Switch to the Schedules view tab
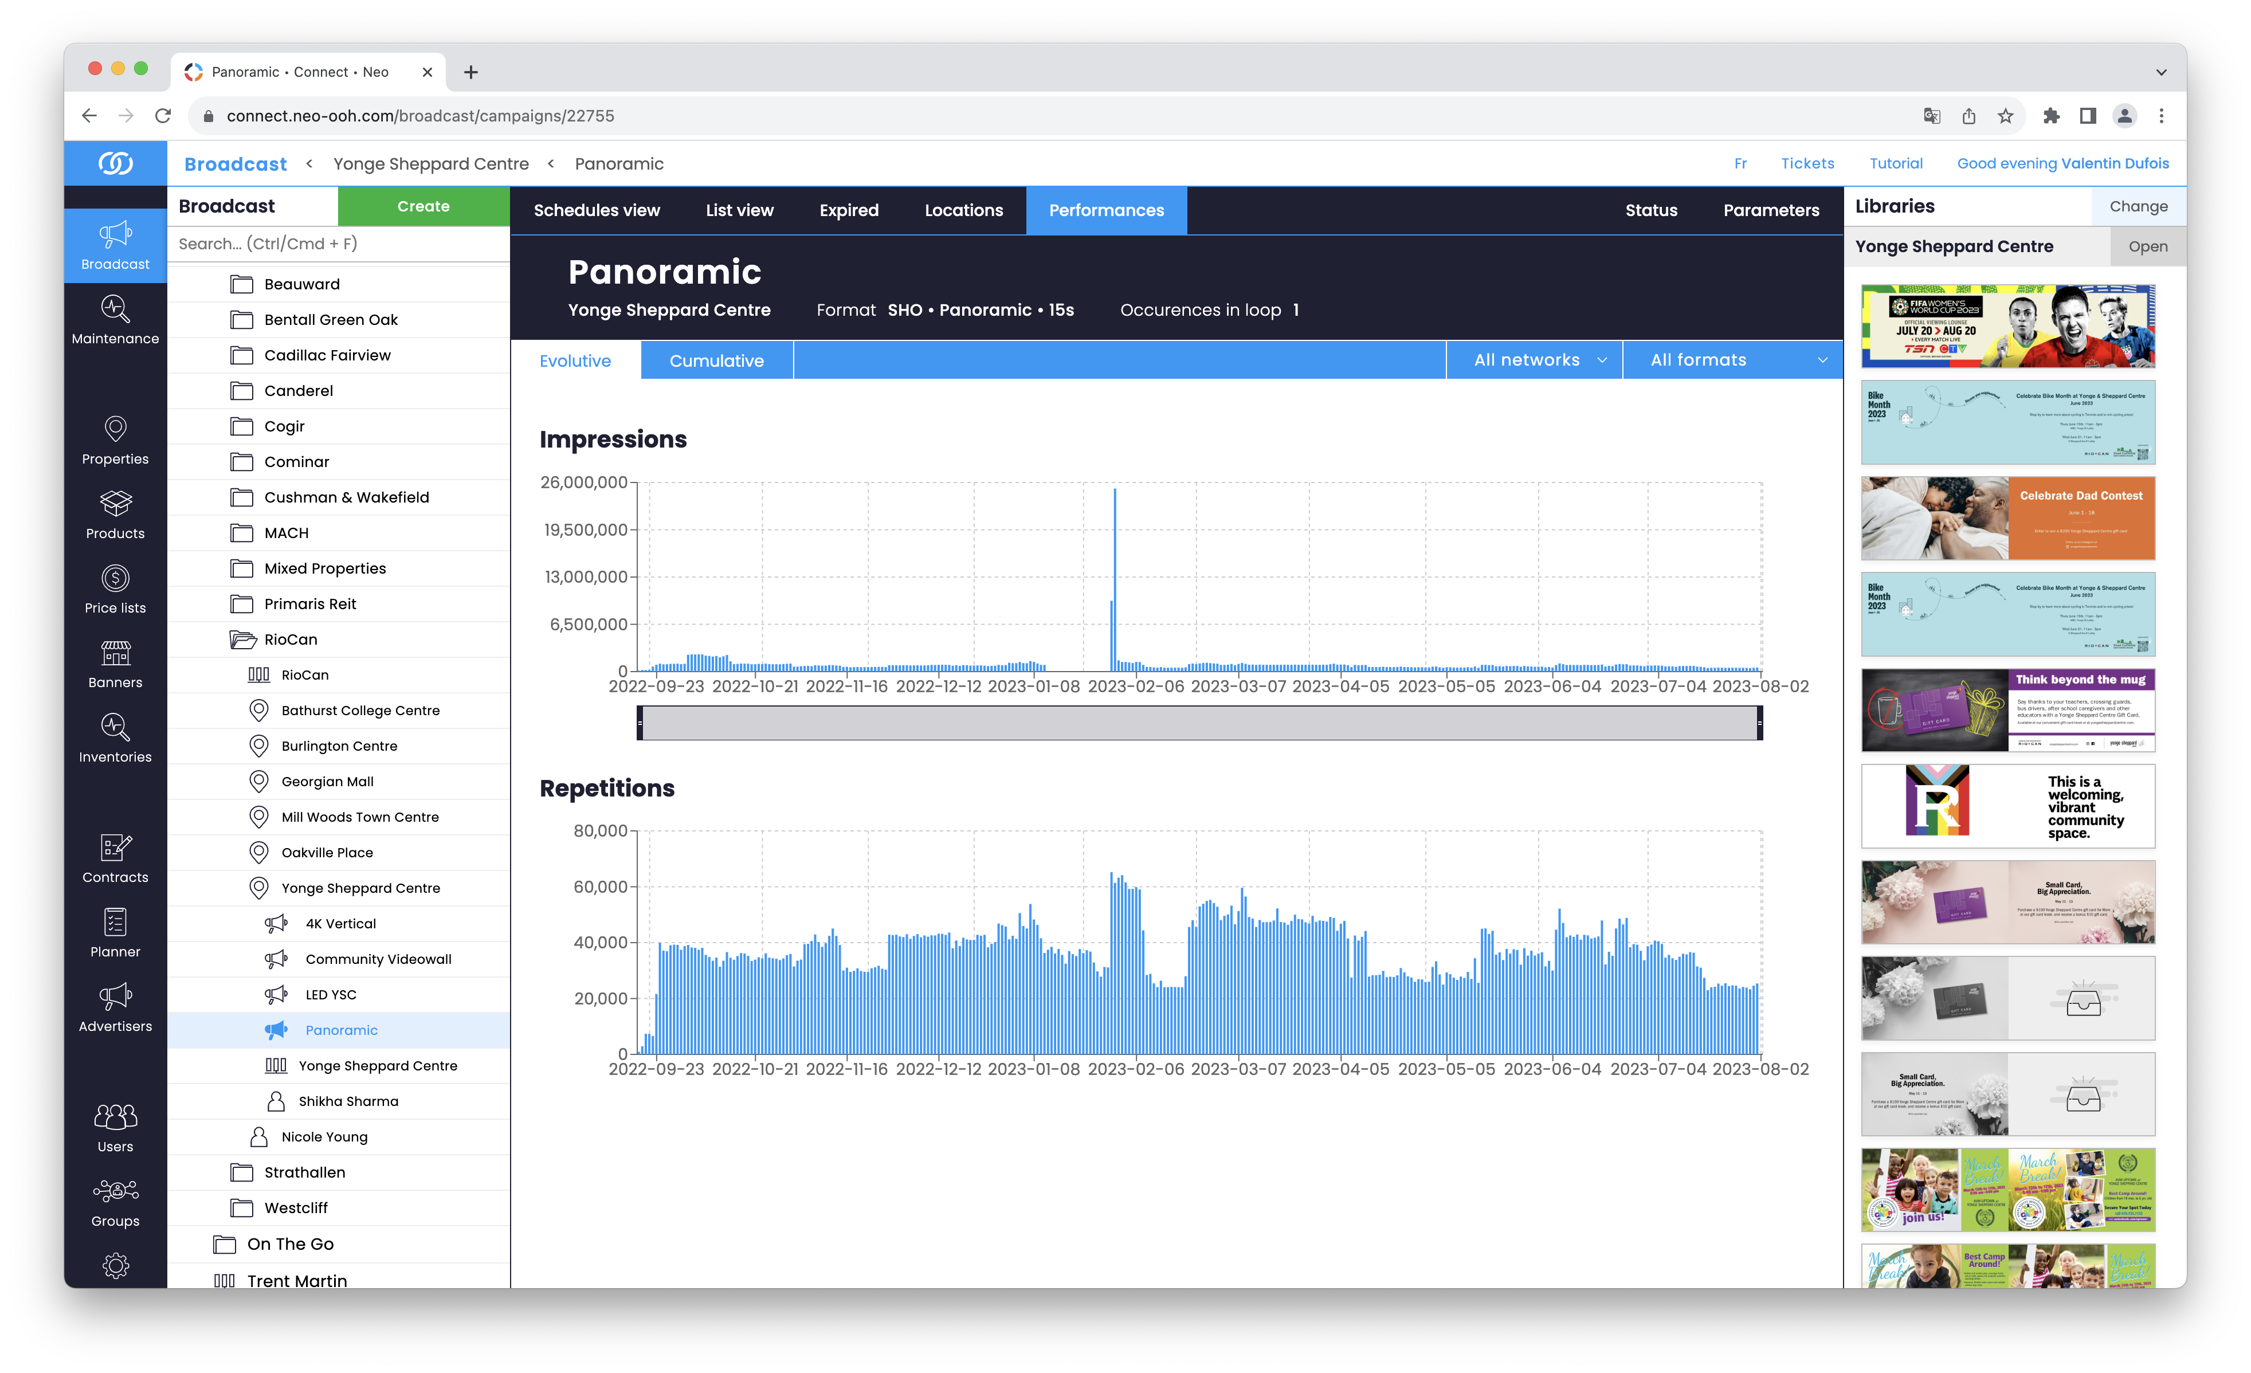Screen dimensions: 2251x1373 [597, 210]
